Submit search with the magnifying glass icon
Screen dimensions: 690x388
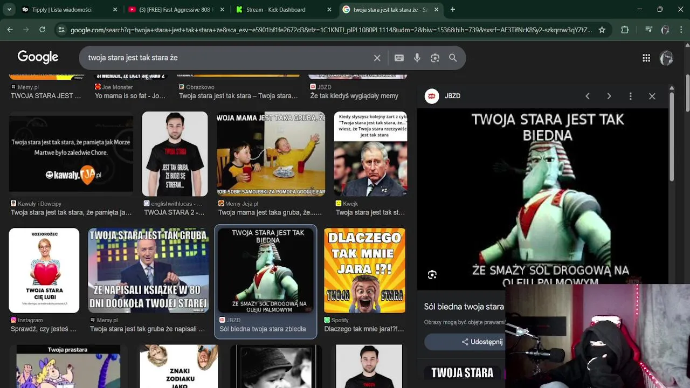coord(453,58)
